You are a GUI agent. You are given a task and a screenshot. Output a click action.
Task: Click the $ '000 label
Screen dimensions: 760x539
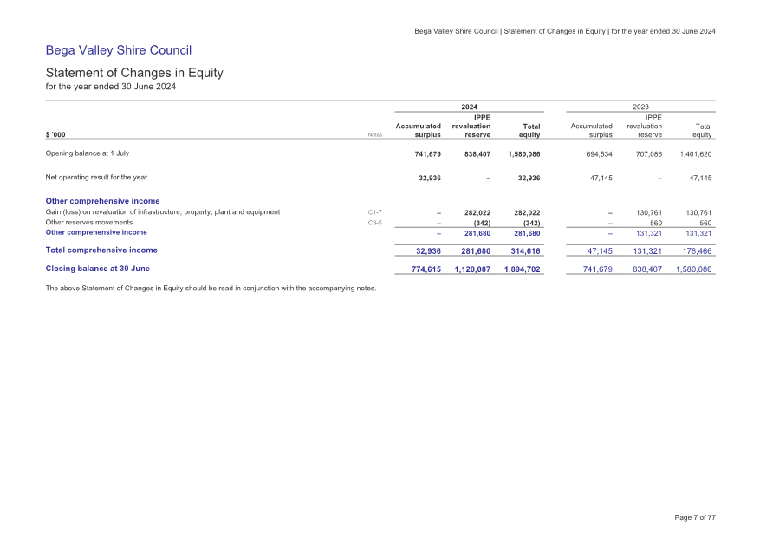(55, 135)
